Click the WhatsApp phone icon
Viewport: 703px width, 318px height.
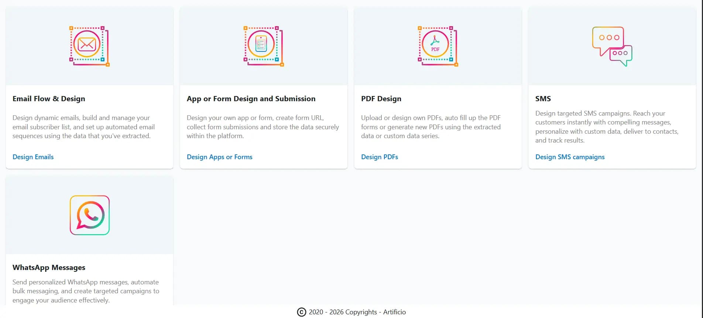coord(90,215)
